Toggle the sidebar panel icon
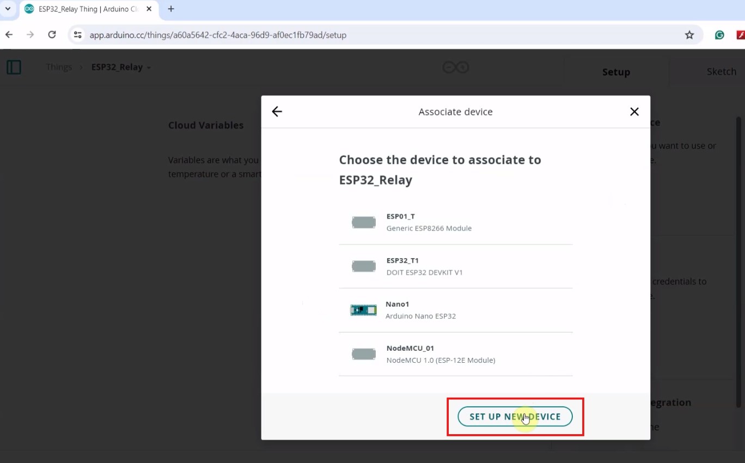The height and width of the screenshot is (463, 745). point(14,67)
